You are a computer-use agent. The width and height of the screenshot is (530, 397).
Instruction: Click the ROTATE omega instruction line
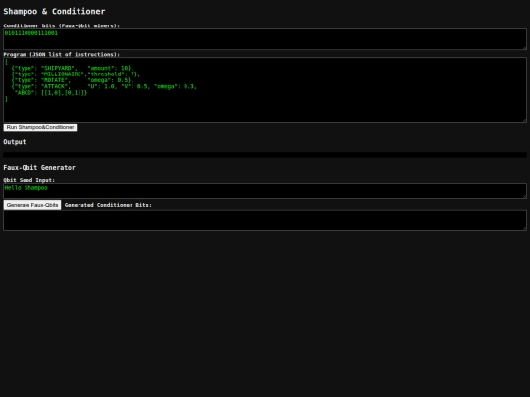73,80
